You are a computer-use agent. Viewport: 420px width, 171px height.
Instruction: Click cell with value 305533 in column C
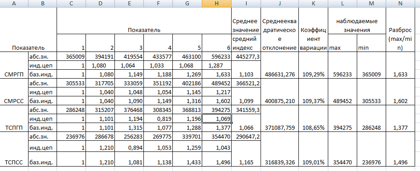pyautogui.click(x=71, y=83)
